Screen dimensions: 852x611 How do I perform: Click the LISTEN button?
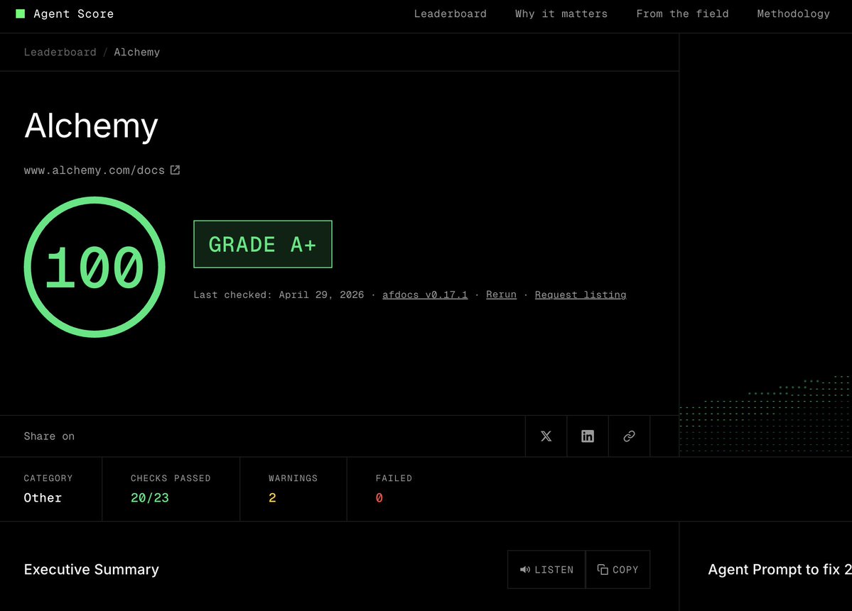(x=546, y=570)
